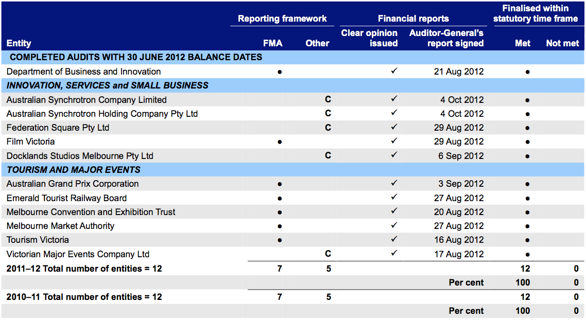Click the '6 Sep 2012' date cell
This screenshot has width=586, height=320.
(x=461, y=156)
